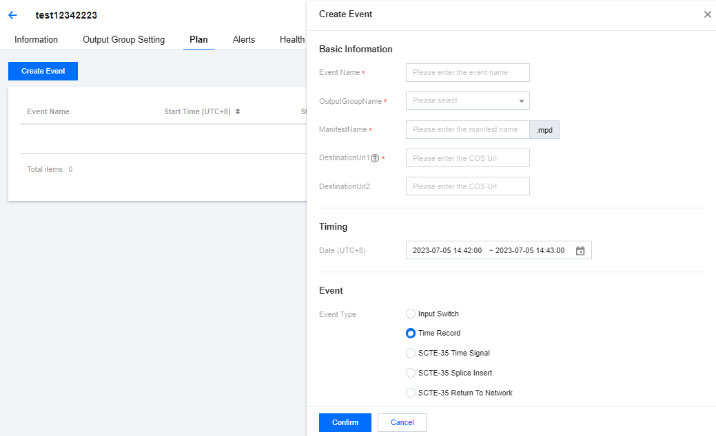Switch to the Information tab
The image size is (716, 436).
point(36,40)
